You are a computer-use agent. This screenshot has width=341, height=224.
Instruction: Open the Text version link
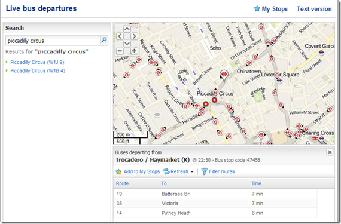314,9
